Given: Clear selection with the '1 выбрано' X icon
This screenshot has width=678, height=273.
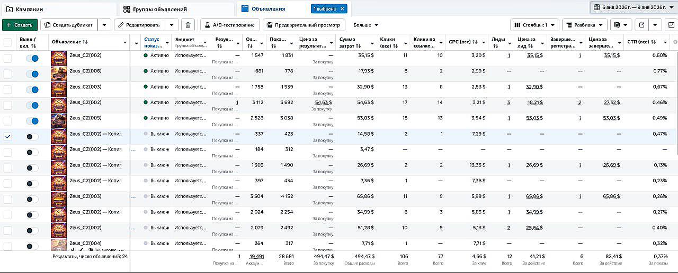Looking at the screenshot, I should click(x=343, y=8).
